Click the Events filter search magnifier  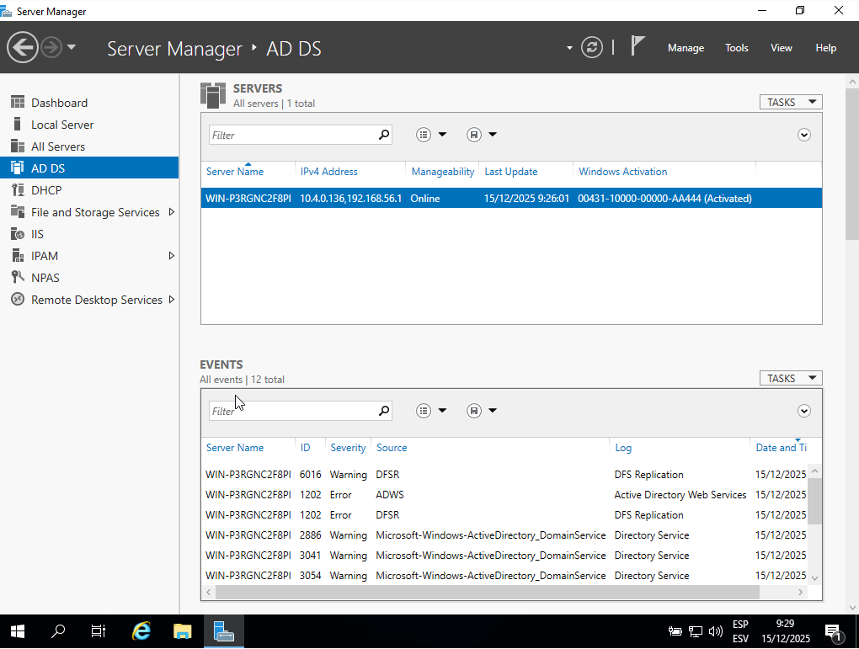pos(383,411)
